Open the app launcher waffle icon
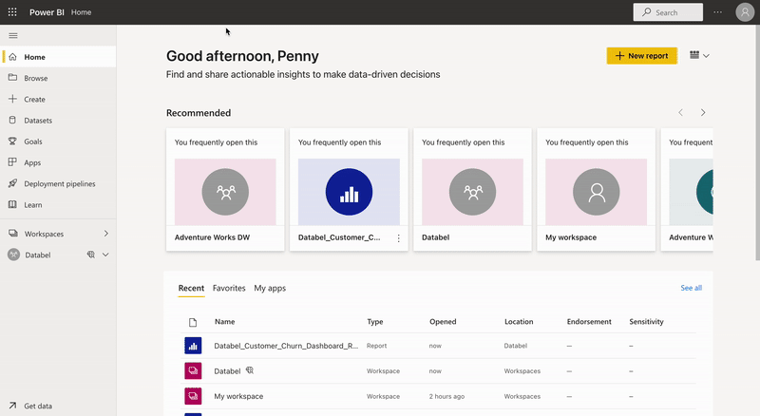 click(x=12, y=12)
